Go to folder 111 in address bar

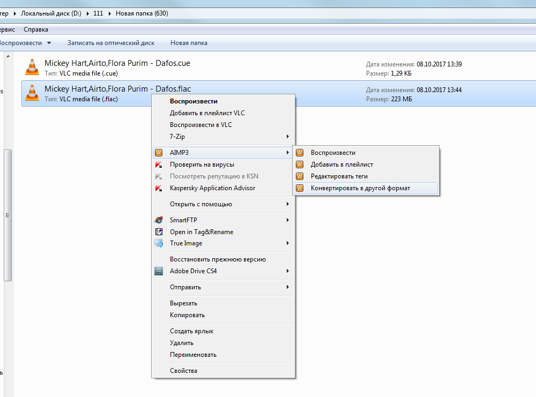[98, 14]
